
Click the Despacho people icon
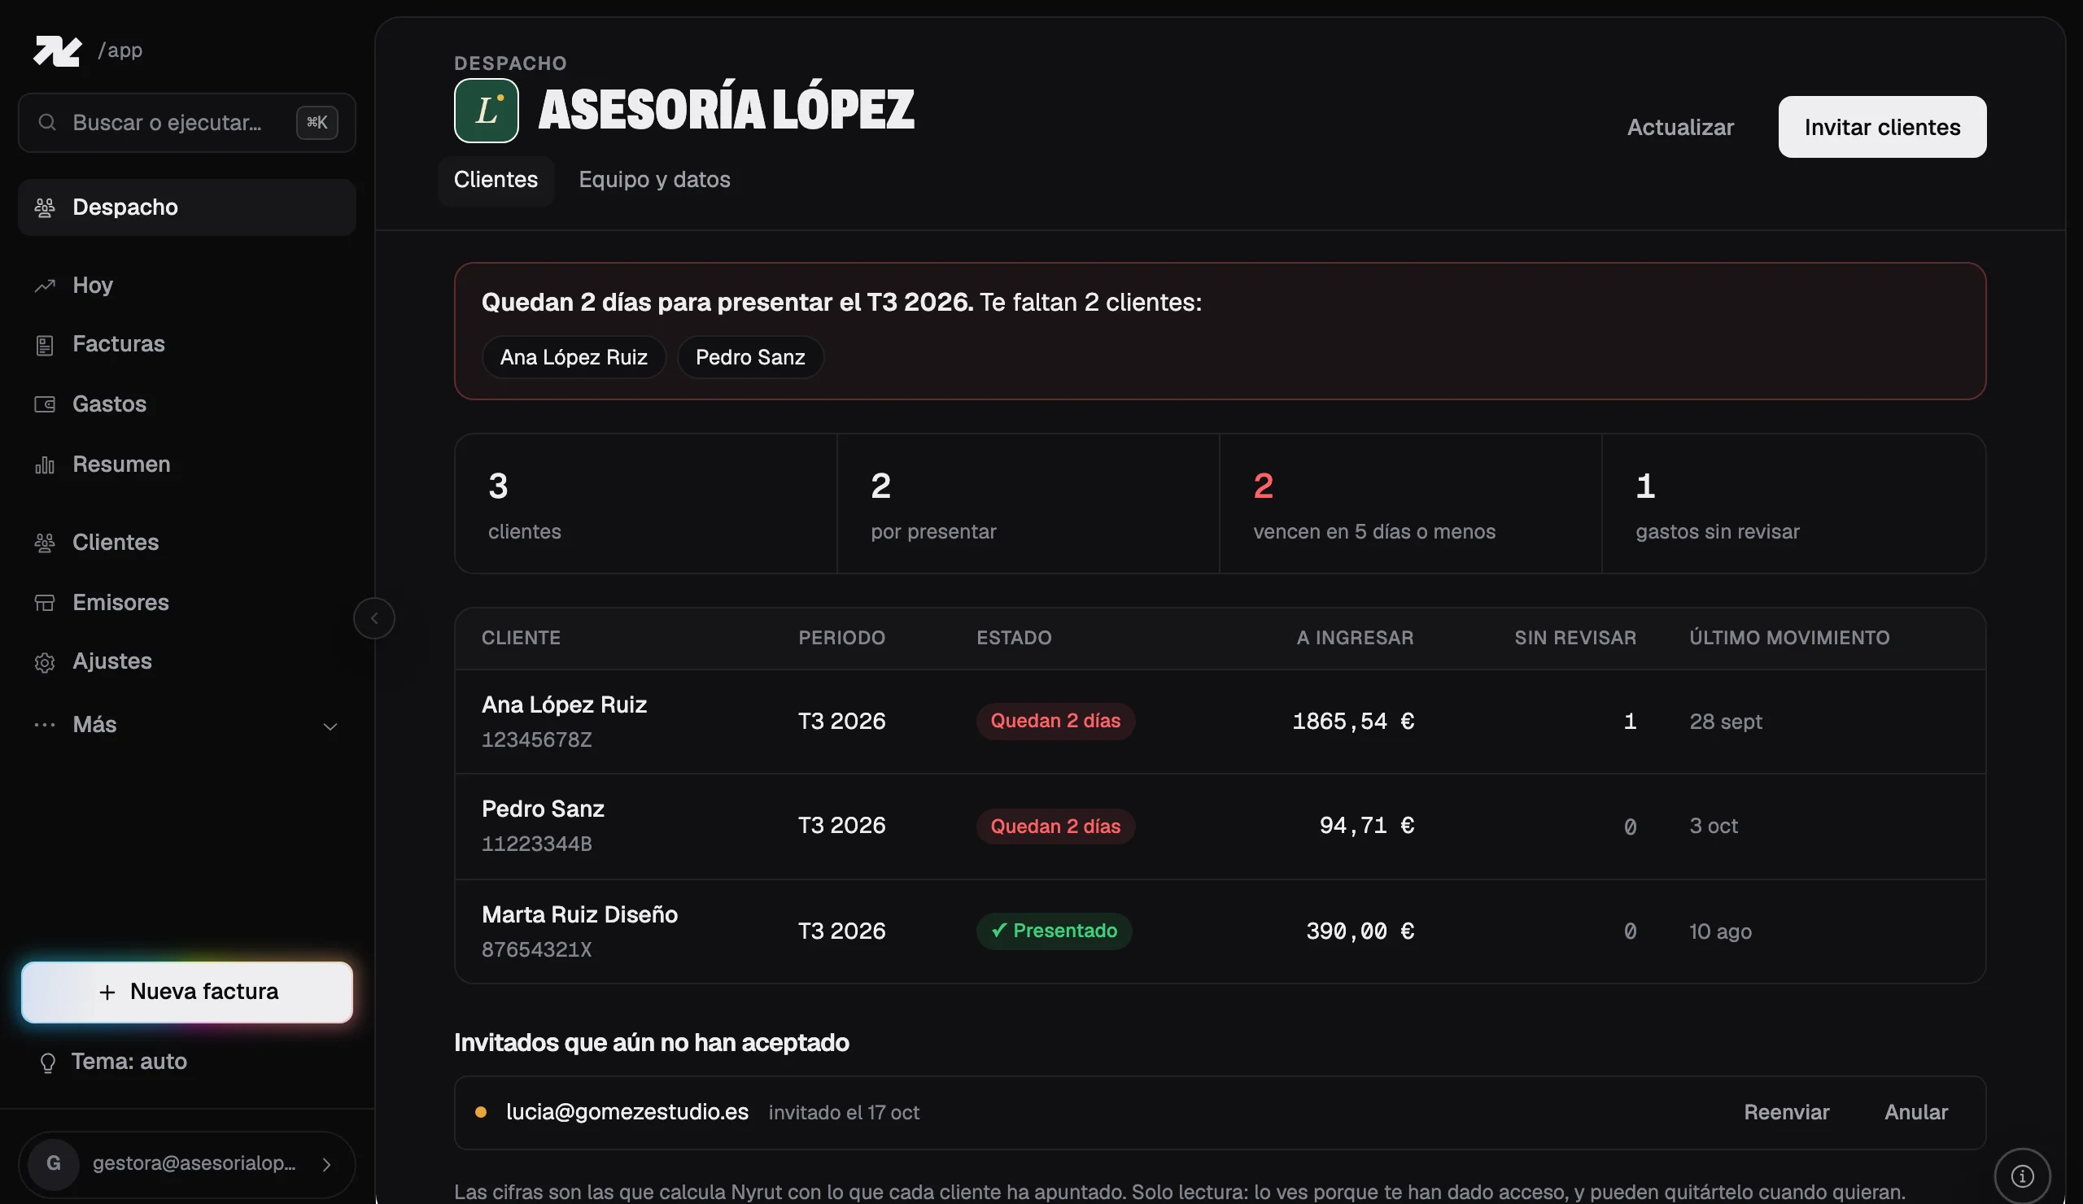tap(45, 207)
